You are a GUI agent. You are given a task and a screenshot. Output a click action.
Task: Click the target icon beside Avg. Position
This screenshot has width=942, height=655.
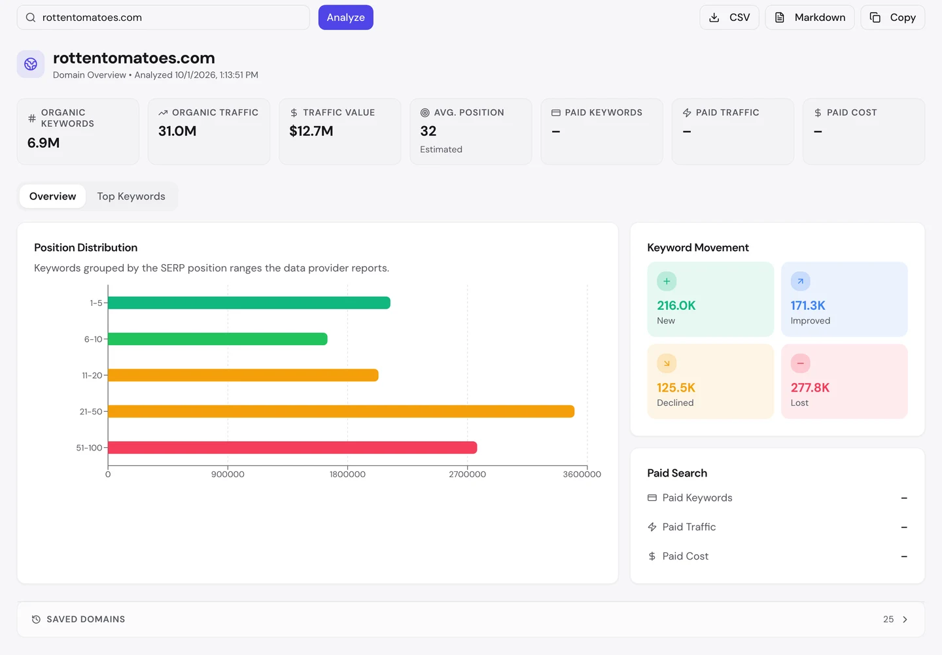[425, 112]
